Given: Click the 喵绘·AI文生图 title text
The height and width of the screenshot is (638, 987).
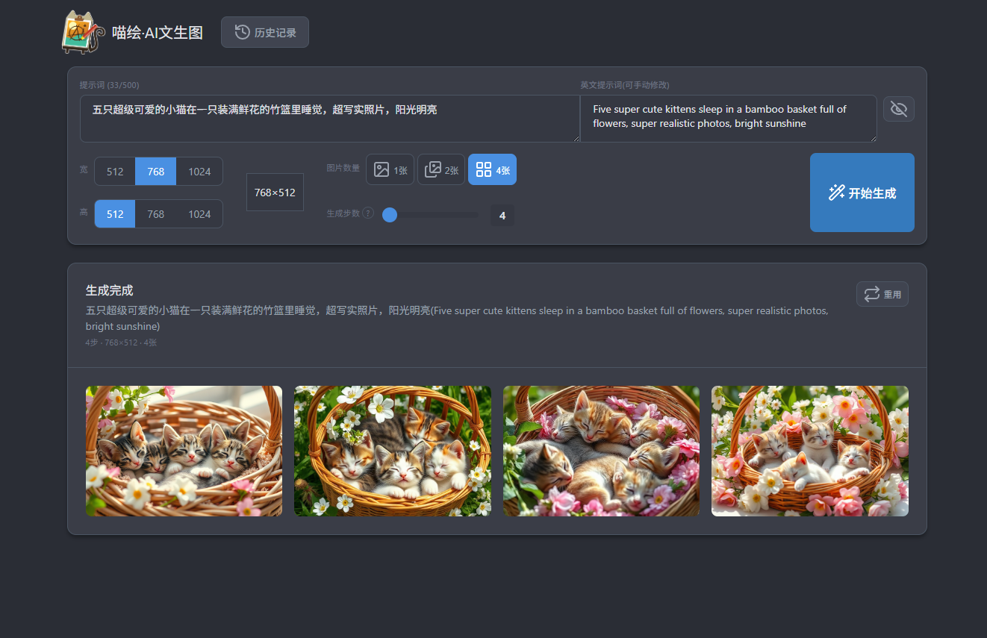Looking at the screenshot, I should [x=158, y=32].
